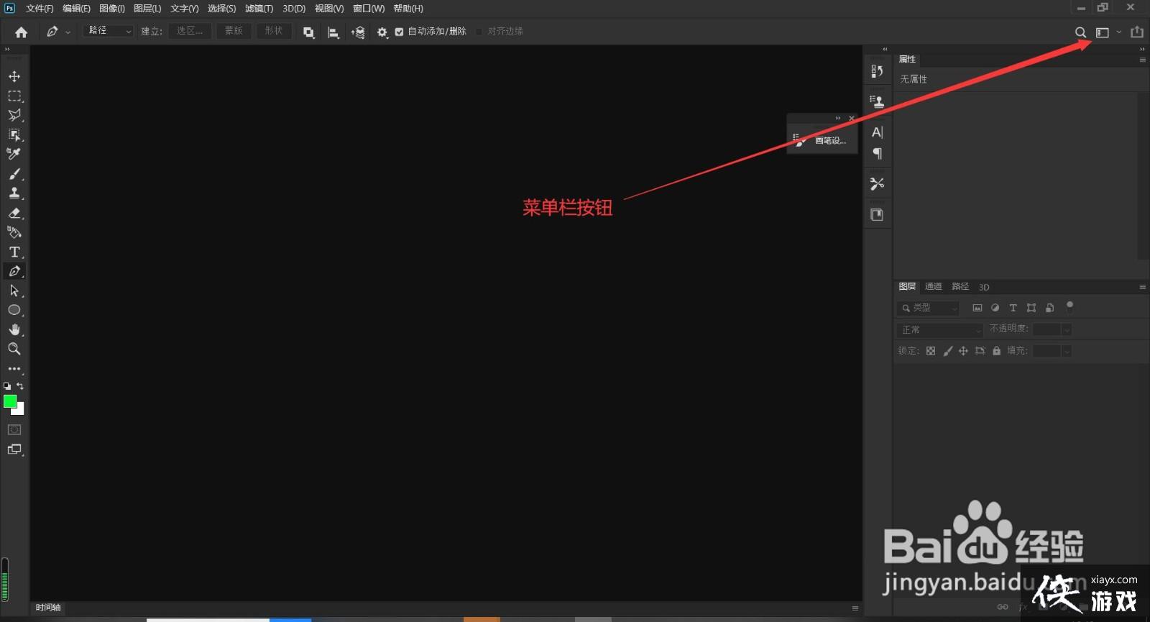Select the Eraser tool
Image resolution: width=1150 pixels, height=622 pixels.
point(14,213)
